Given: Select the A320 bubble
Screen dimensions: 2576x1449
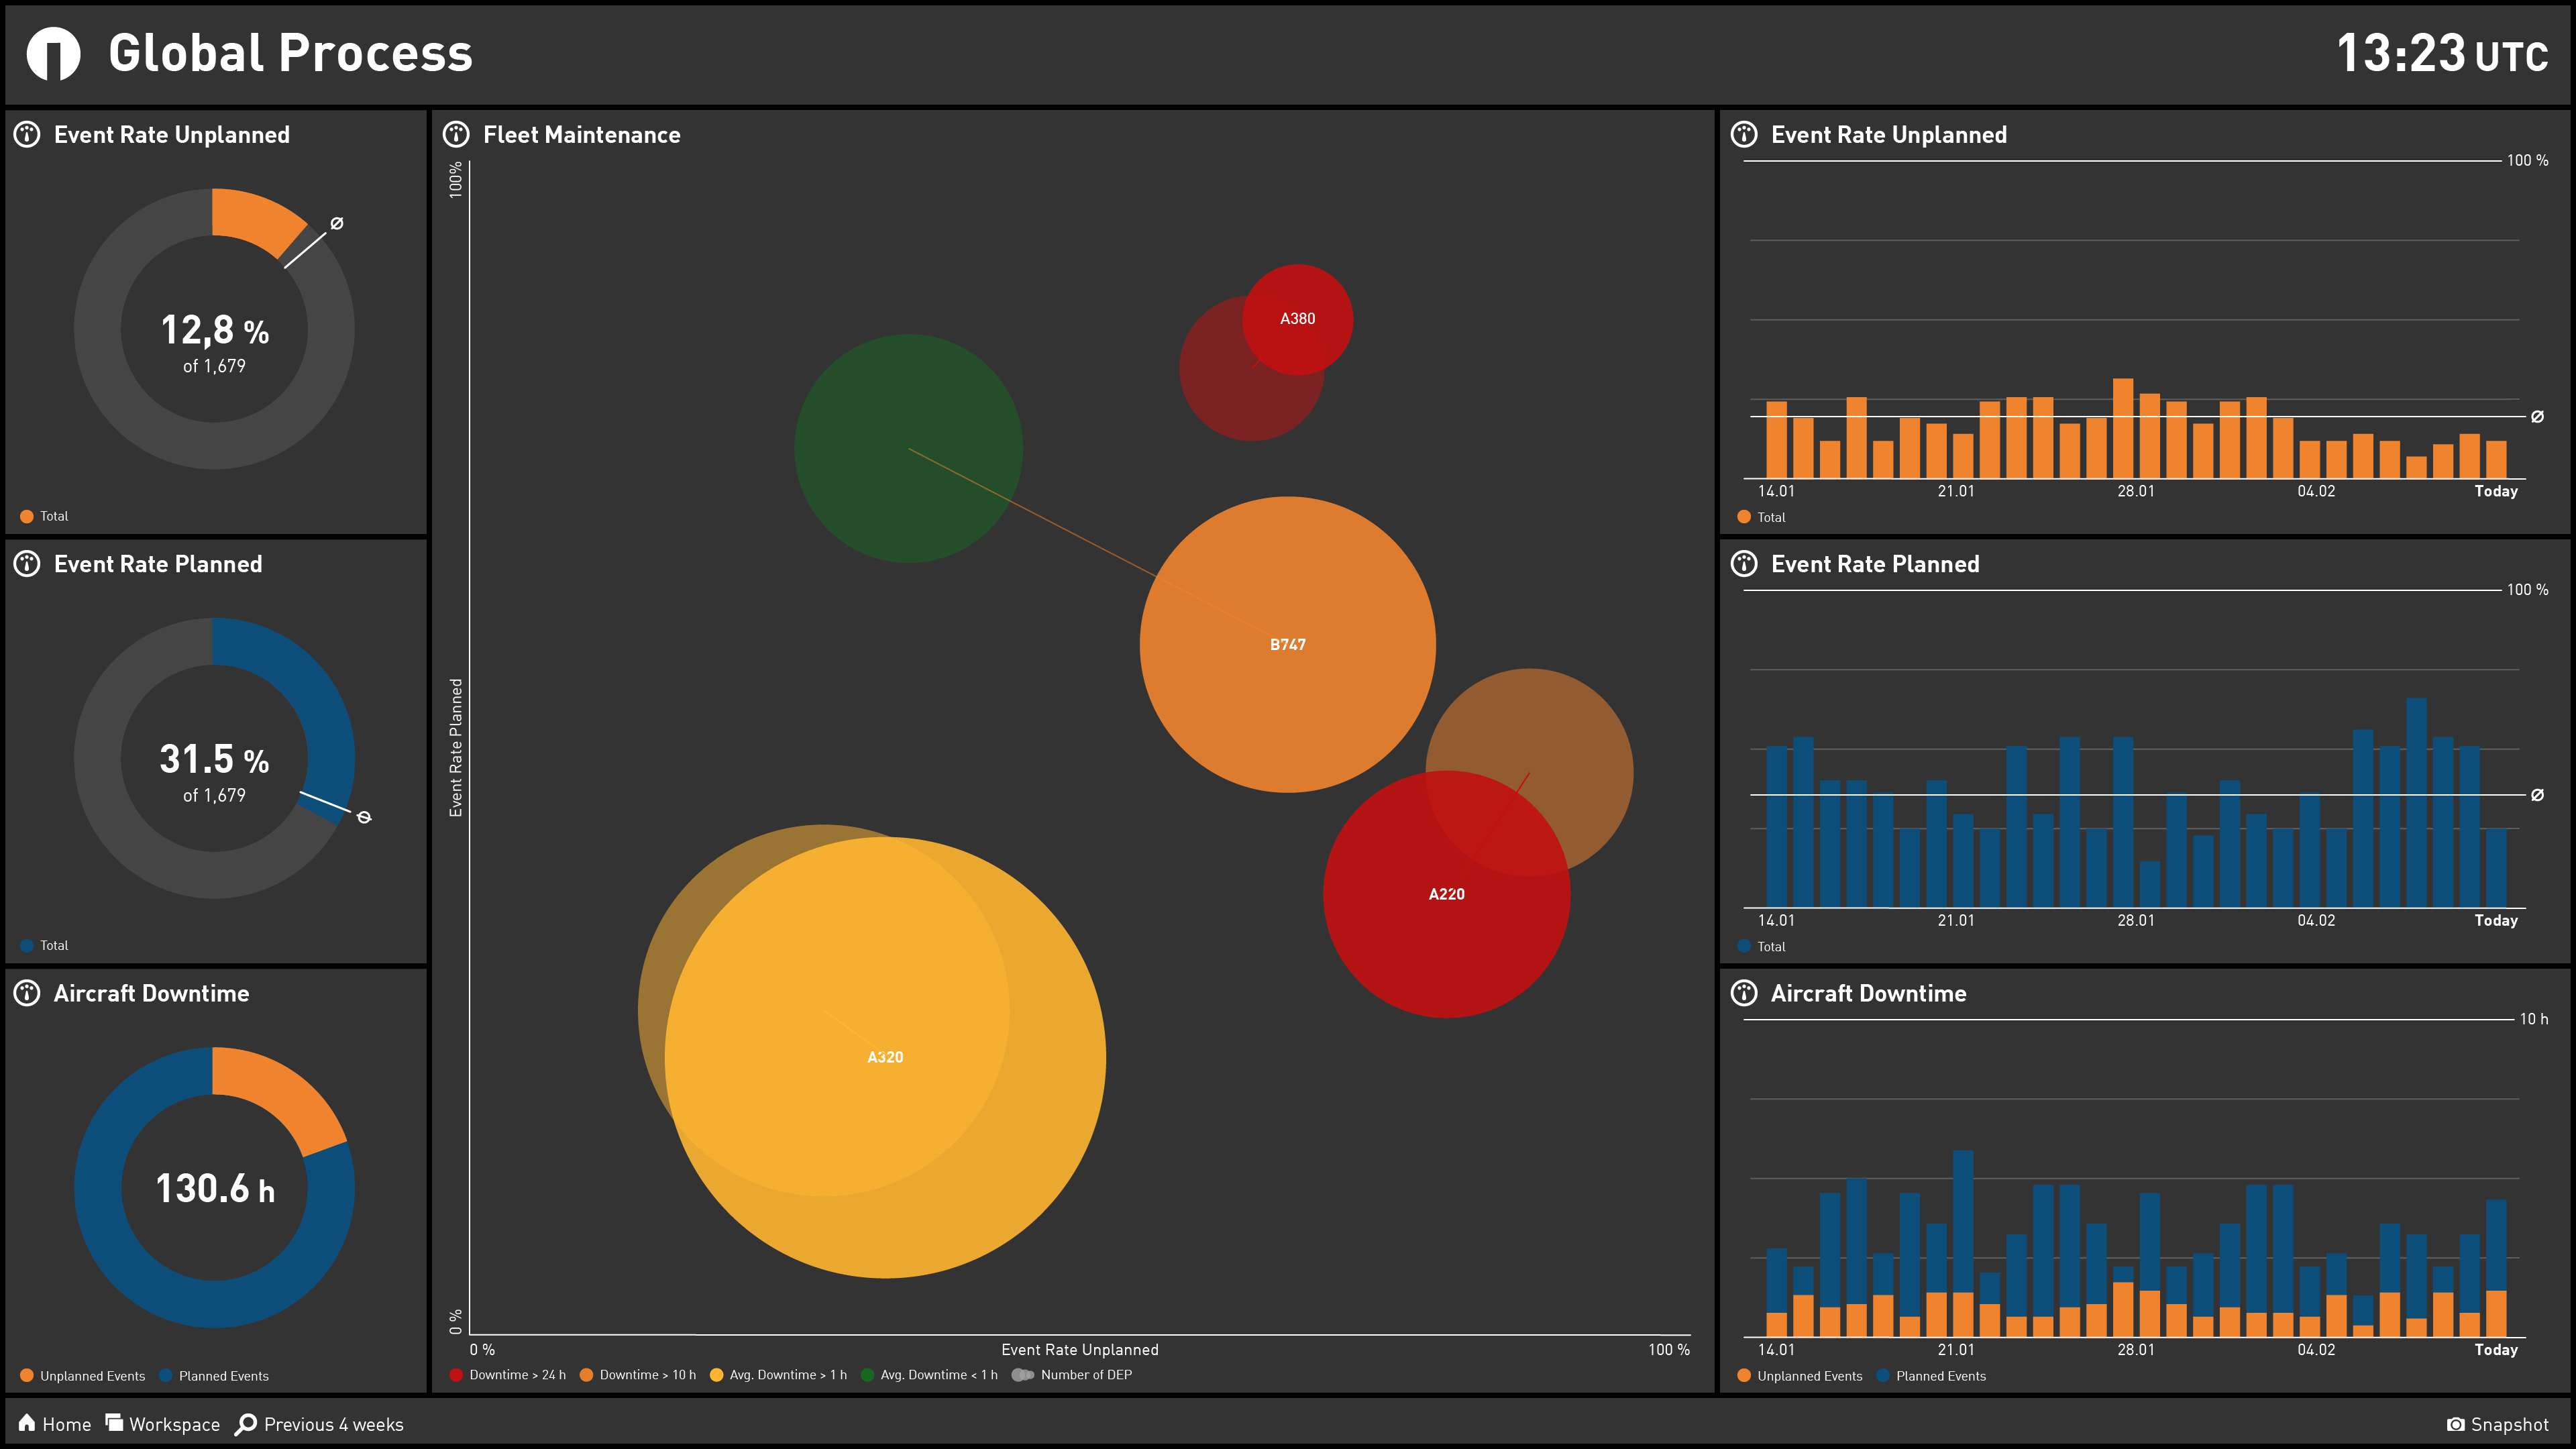Looking at the screenshot, I should tap(885, 1057).
